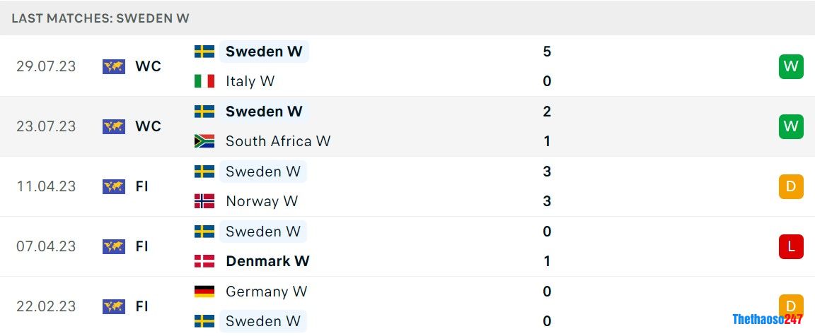Click the Norway flag icon

click(x=204, y=201)
